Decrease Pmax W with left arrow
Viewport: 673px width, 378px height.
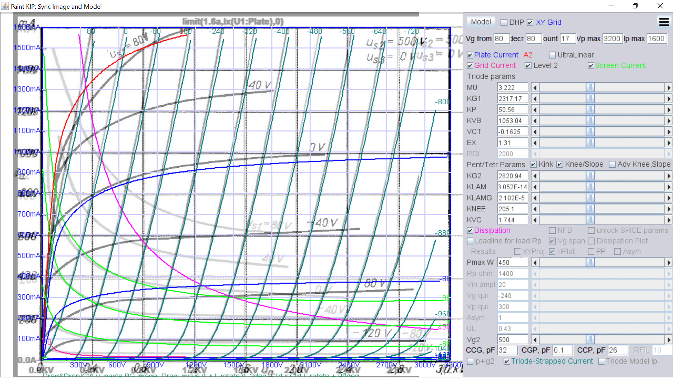535,262
